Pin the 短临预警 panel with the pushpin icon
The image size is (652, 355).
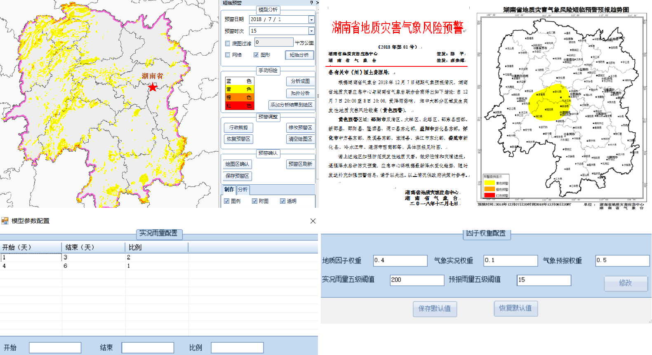pyautogui.click(x=311, y=3)
